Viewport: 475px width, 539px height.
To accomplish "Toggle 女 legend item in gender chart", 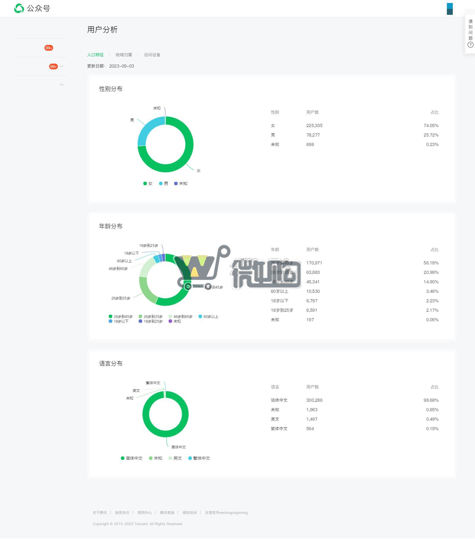I will pyautogui.click(x=148, y=184).
